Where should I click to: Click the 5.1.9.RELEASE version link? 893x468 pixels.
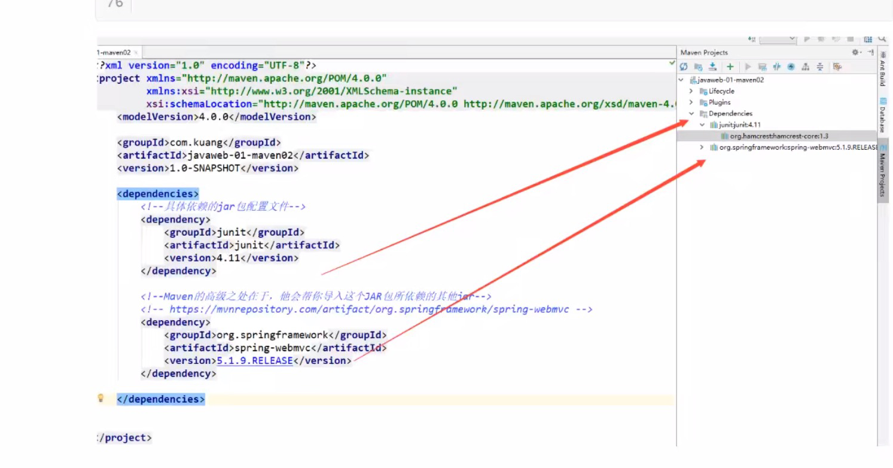pyautogui.click(x=255, y=361)
